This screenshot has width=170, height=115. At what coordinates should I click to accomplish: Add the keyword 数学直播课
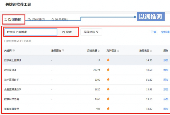166,70
